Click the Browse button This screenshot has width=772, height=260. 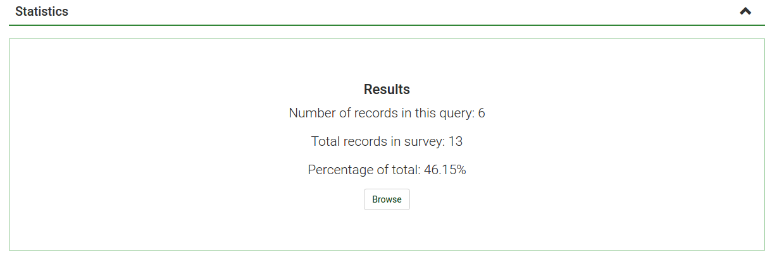coord(387,199)
